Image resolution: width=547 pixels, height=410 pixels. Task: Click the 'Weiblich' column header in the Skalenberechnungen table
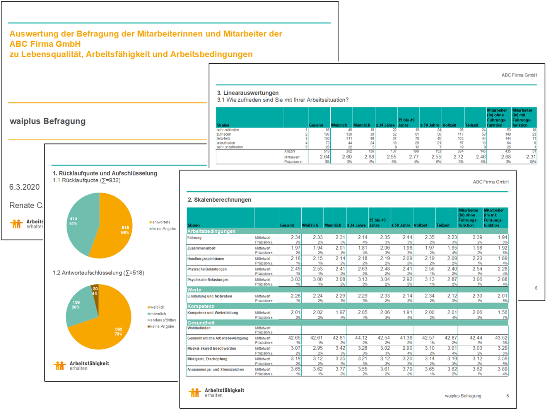tap(310, 225)
